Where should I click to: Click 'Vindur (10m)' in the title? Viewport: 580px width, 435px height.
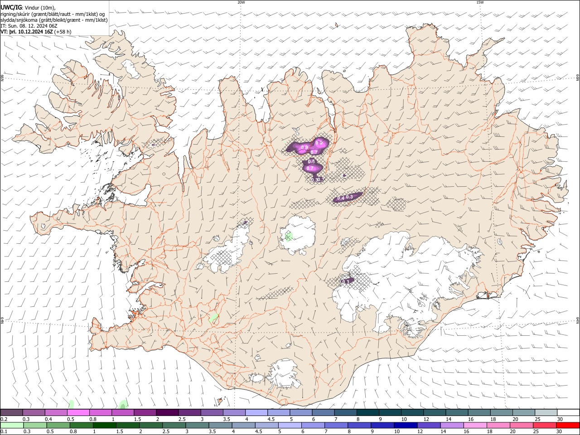tap(39, 7)
